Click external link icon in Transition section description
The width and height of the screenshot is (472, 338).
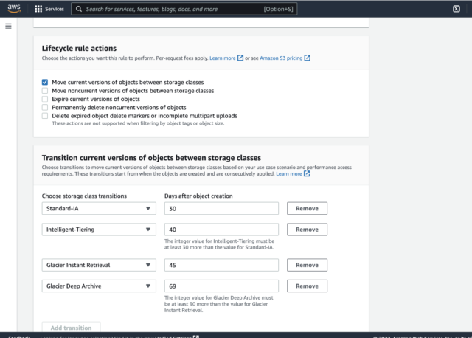[x=307, y=173]
